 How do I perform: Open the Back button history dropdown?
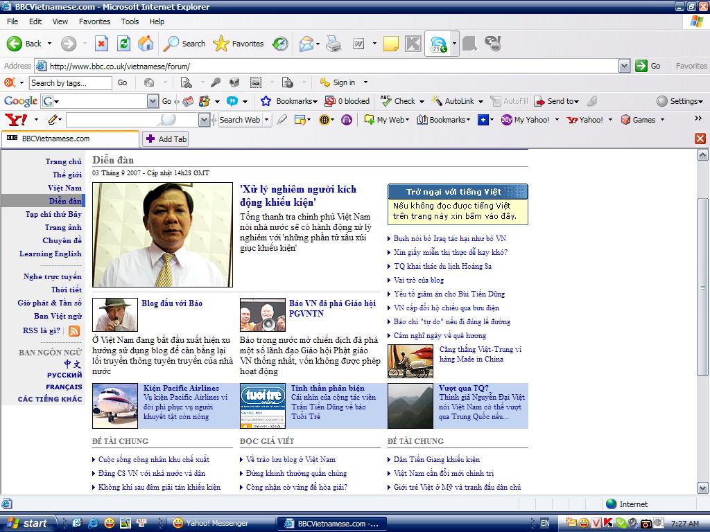pos(49,44)
